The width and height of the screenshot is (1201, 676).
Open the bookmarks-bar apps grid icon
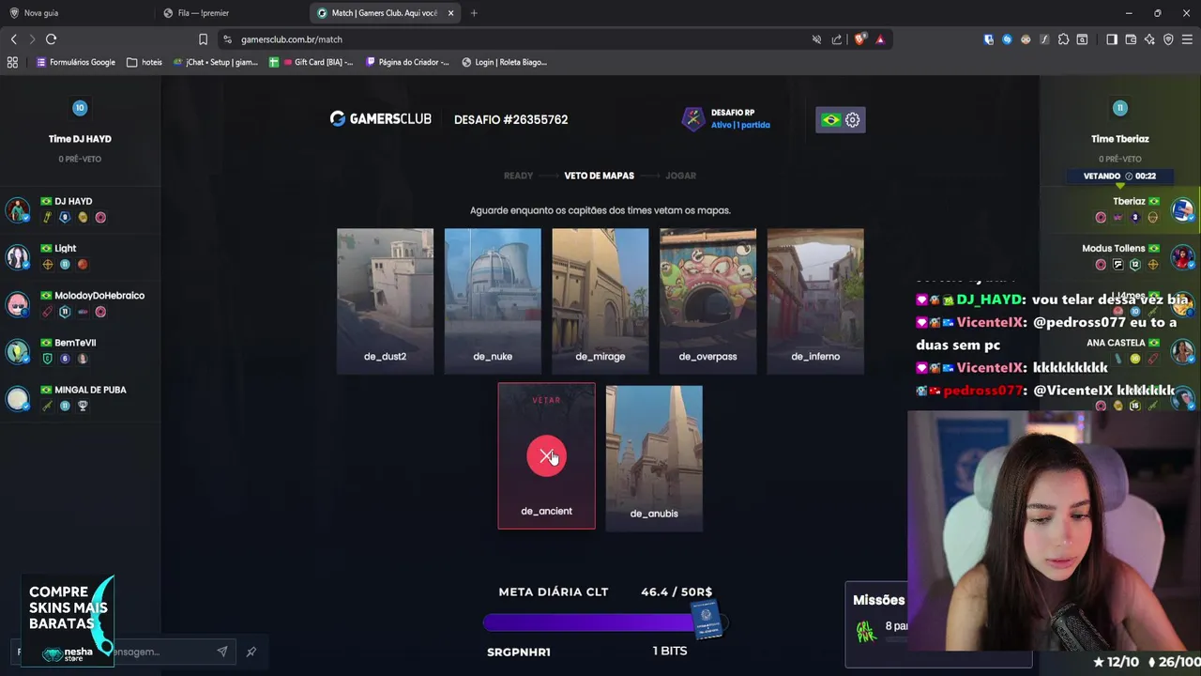click(x=12, y=62)
